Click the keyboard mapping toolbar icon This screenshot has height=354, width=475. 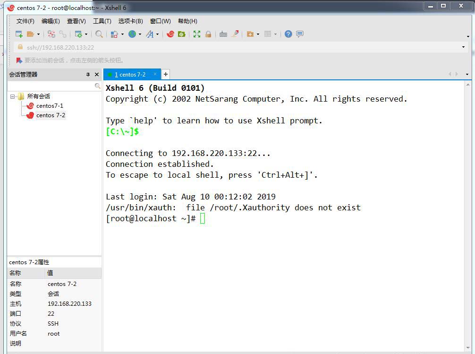point(223,35)
